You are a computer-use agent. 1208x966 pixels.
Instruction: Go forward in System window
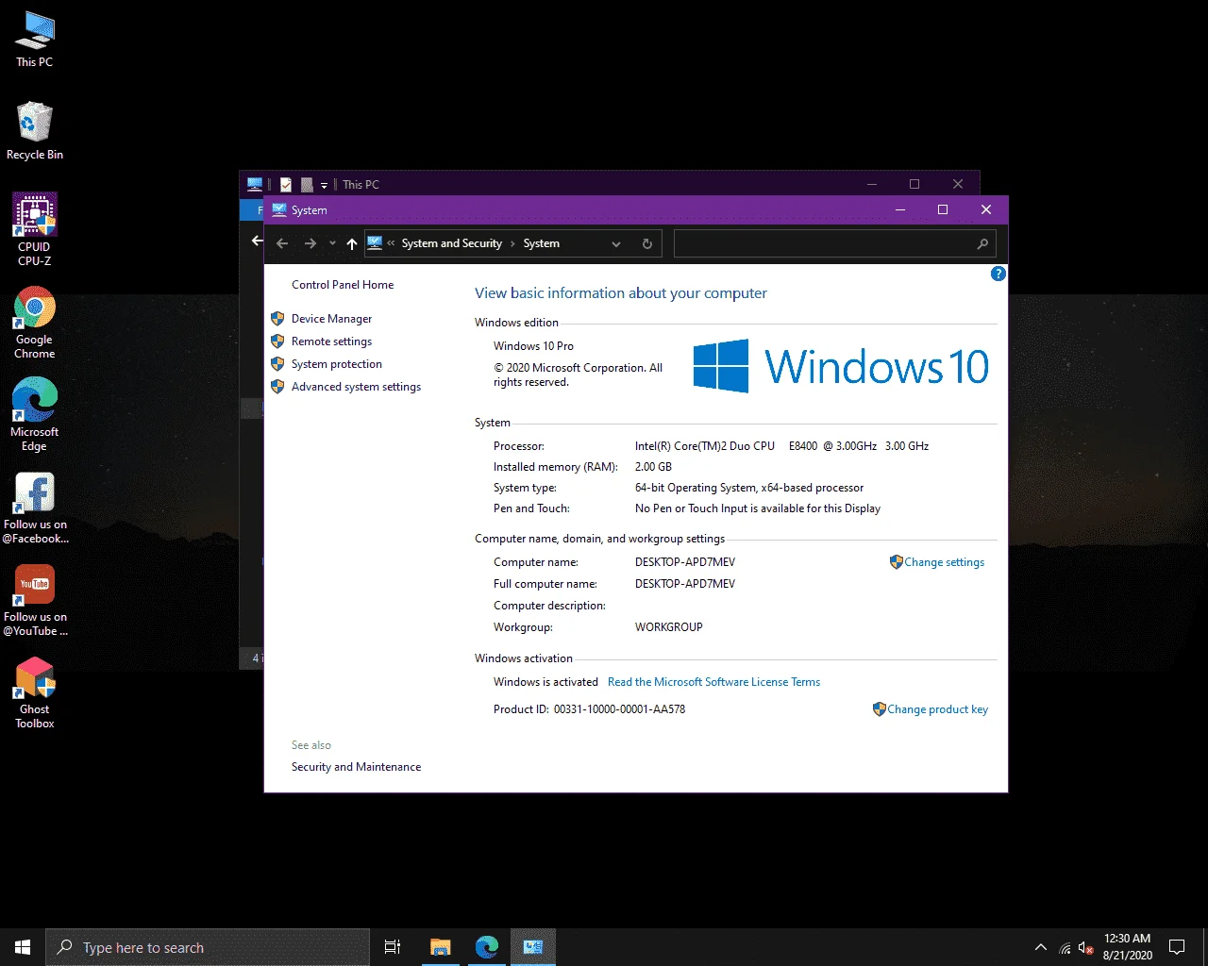tap(310, 243)
